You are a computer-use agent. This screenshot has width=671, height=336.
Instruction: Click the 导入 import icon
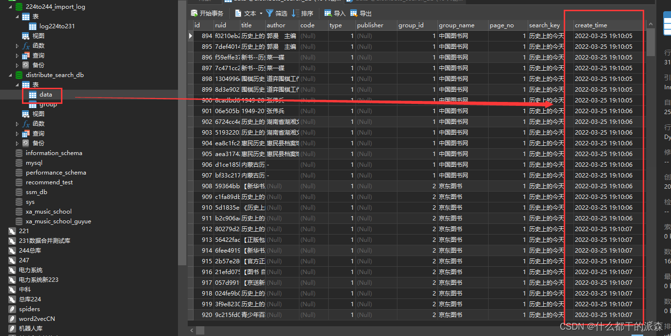[328, 13]
